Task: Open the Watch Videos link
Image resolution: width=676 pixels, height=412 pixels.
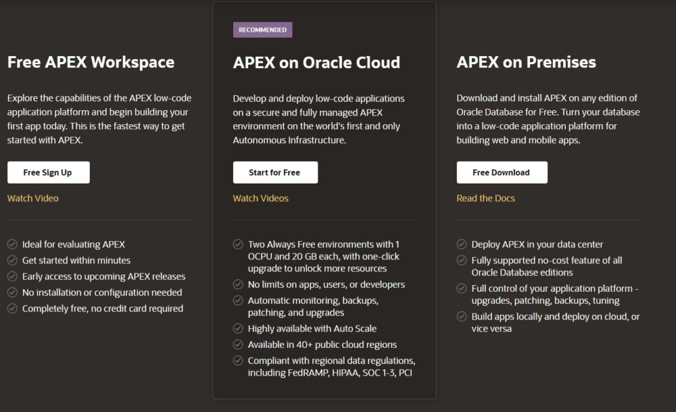Action: click(261, 198)
